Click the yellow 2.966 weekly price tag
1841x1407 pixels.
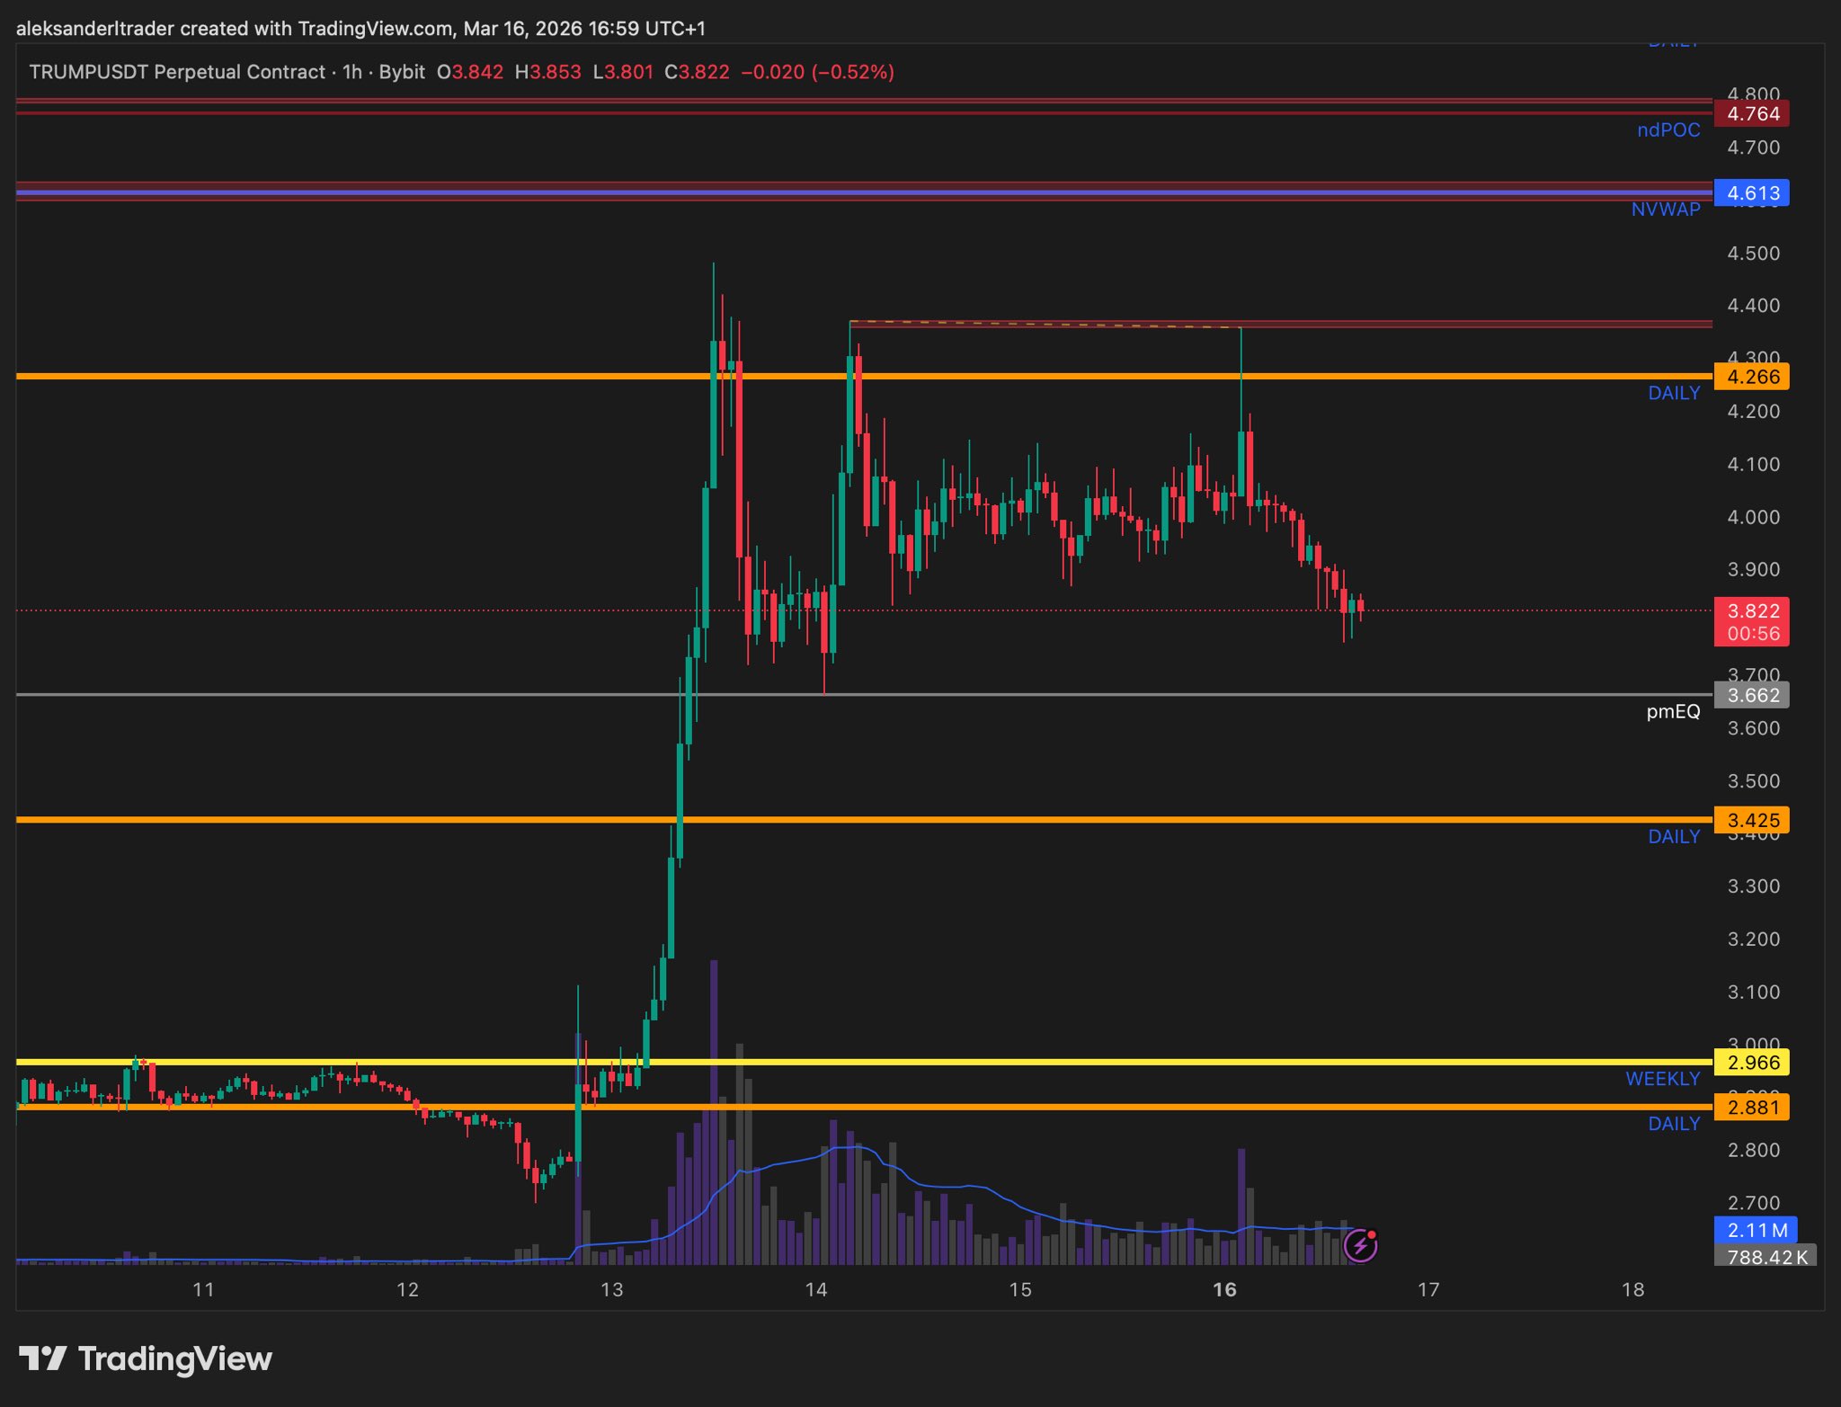coord(1752,1063)
